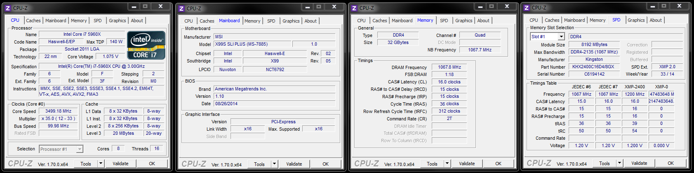Click the Module Size value 8192 MBytes

(594, 45)
